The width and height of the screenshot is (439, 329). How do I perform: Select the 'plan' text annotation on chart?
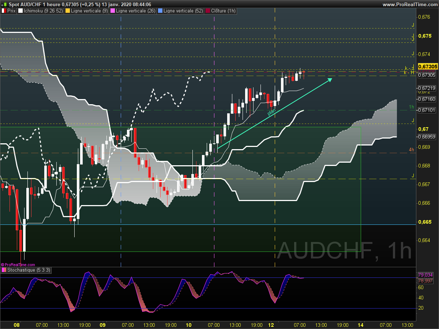click(x=271, y=112)
